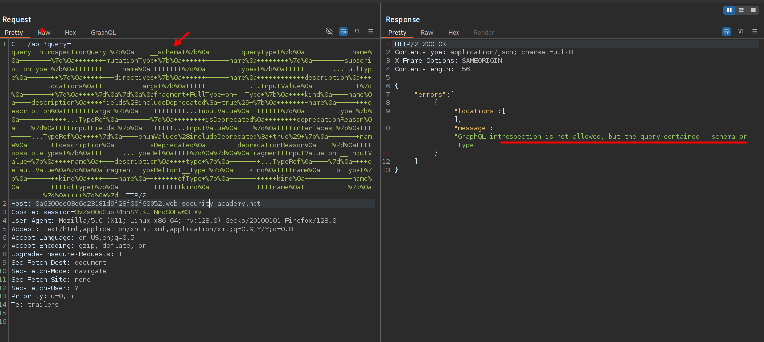Viewport: 764px width, 342px height.
Task: Open the Response panel hamburger options menu
Action: [755, 31]
